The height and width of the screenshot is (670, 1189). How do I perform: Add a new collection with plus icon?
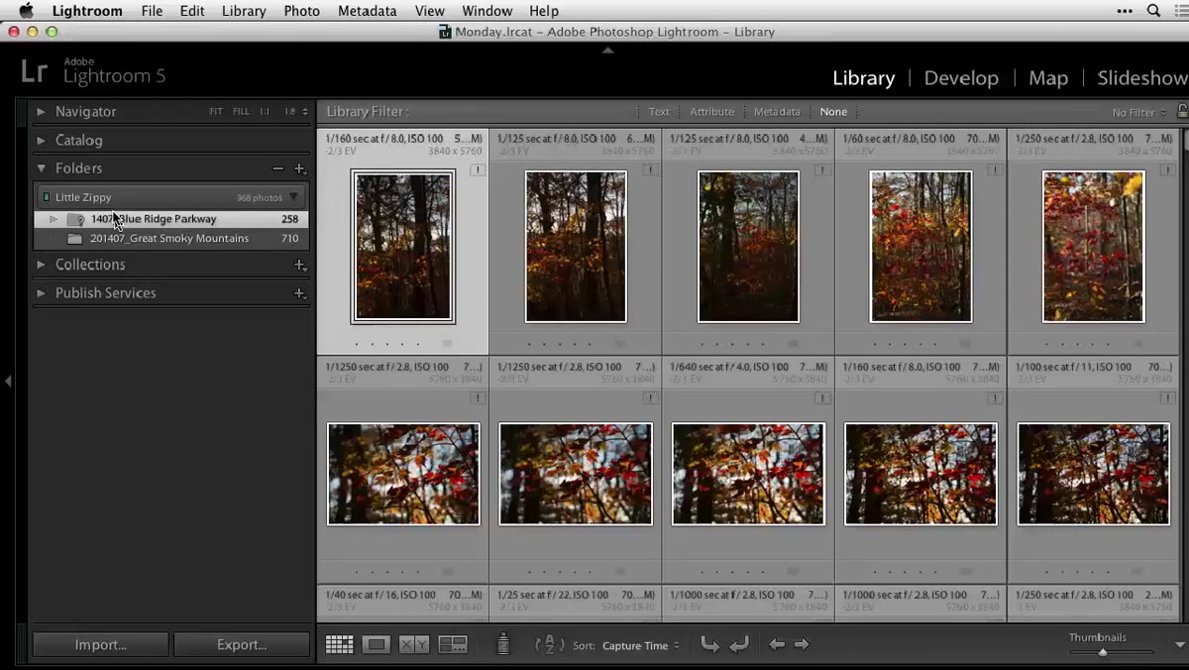[300, 265]
